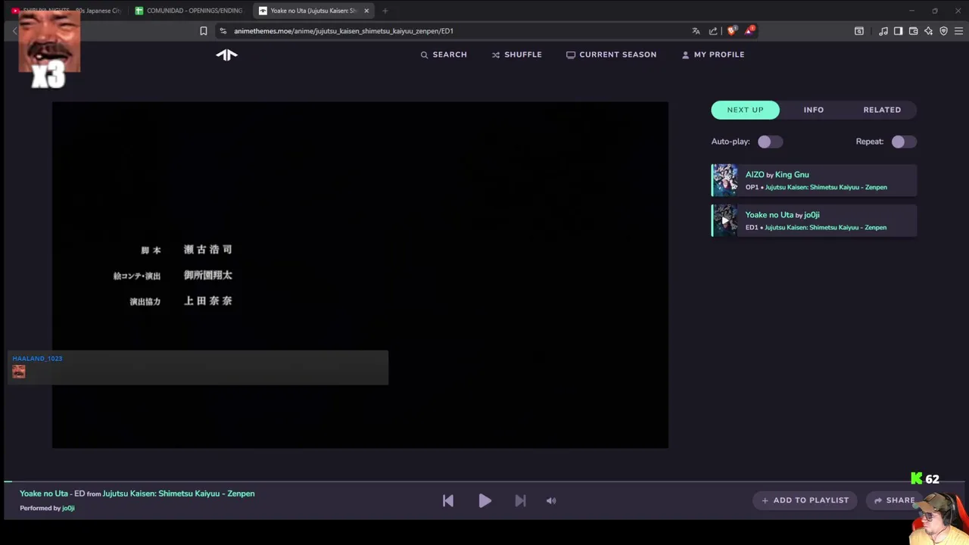Open the jo0ji performer link in the player bar
Image resolution: width=969 pixels, height=545 pixels.
68,508
